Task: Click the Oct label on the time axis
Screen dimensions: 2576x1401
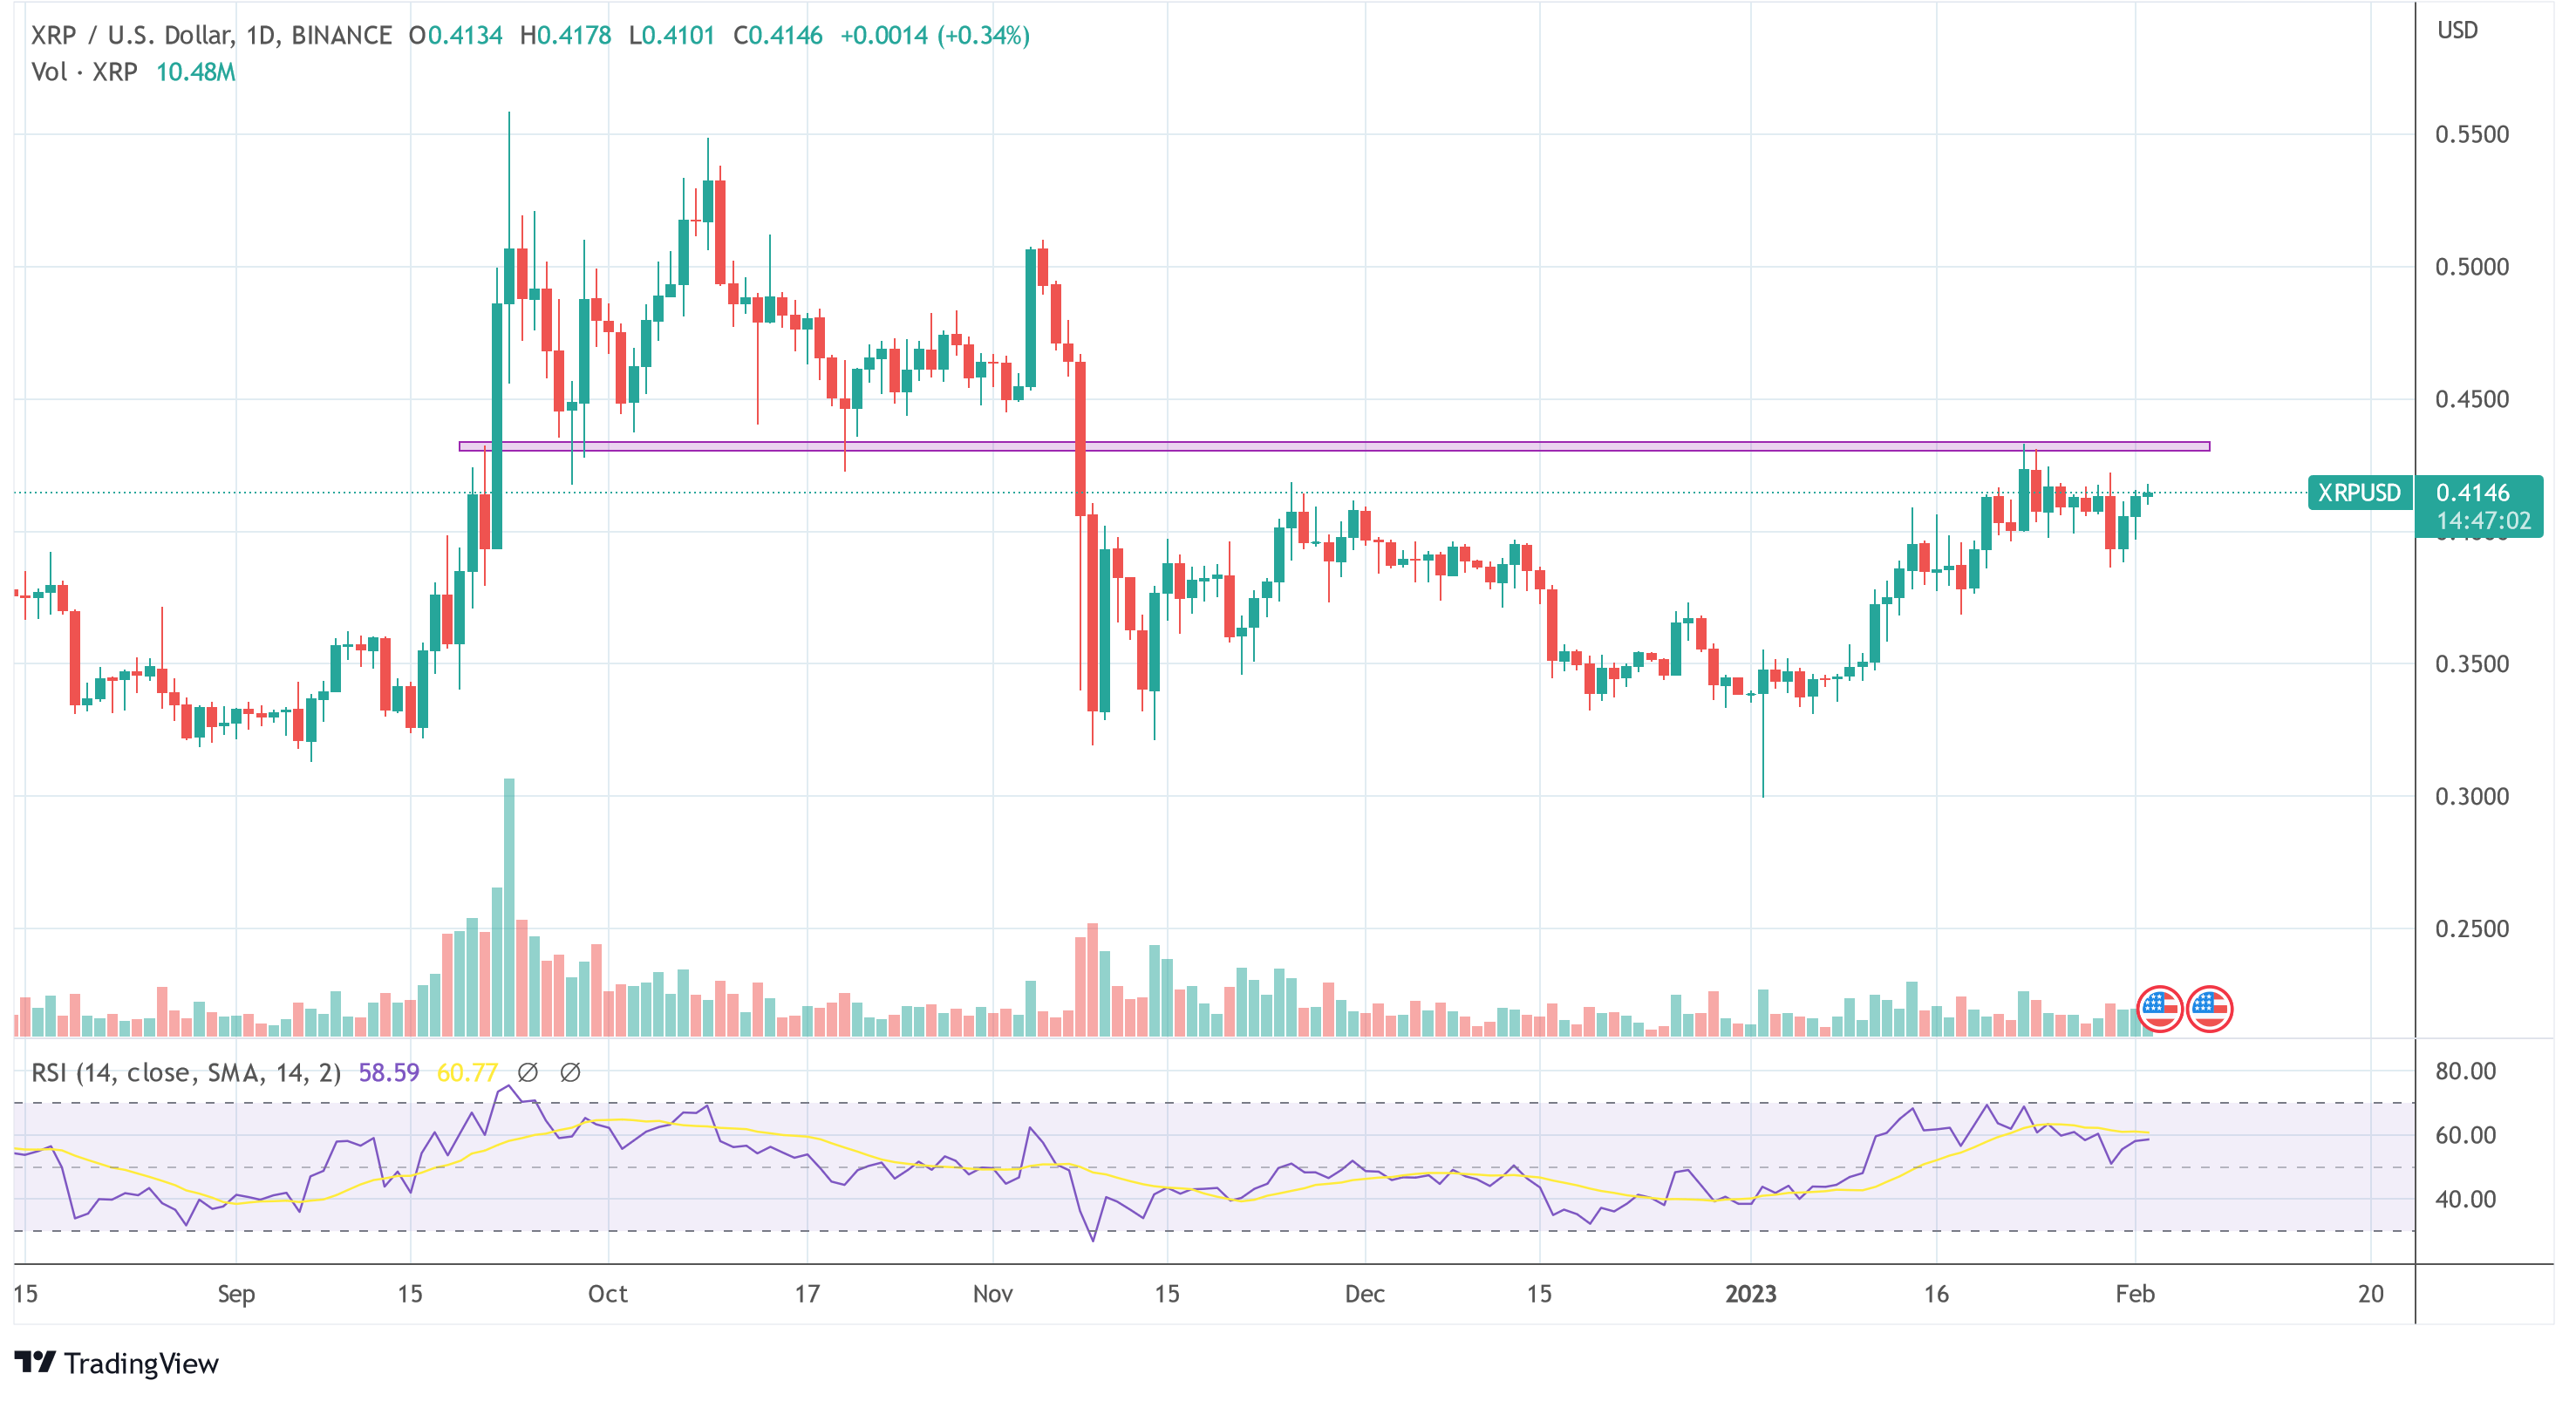Action: [608, 1294]
